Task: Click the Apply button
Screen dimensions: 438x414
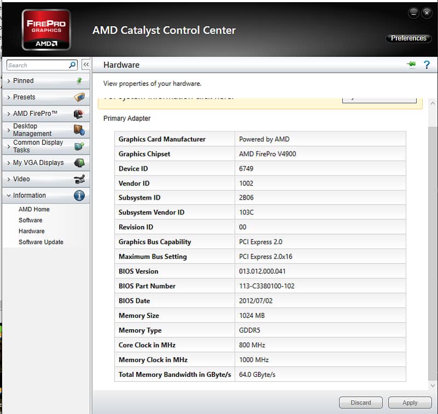Action: (410, 403)
